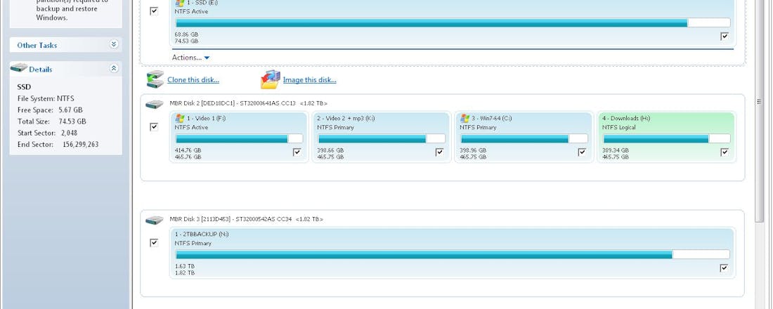
Task: Expand the Other Tasks panel
Action: [114, 44]
